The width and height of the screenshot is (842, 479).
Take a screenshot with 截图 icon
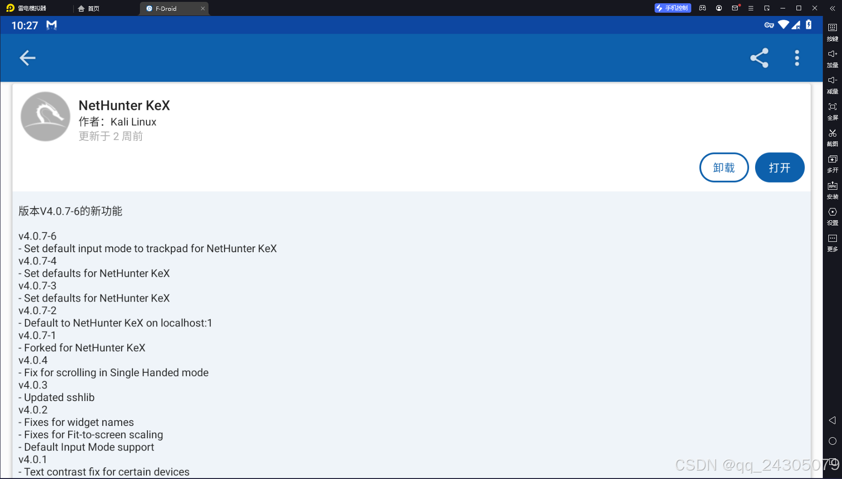833,138
